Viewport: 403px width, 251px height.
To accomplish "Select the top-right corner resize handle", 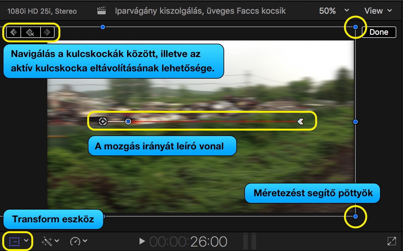I will click(x=355, y=27).
